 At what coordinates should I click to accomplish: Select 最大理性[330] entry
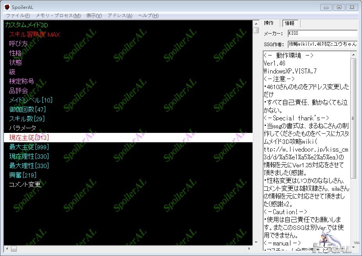tap(29, 166)
